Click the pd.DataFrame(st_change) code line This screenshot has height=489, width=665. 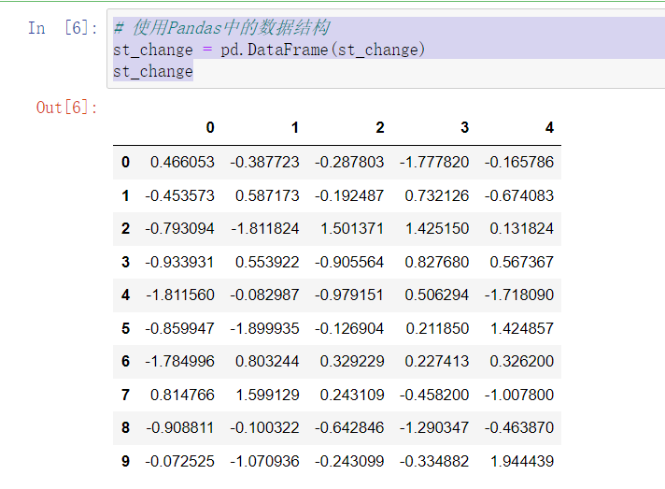[269, 50]
